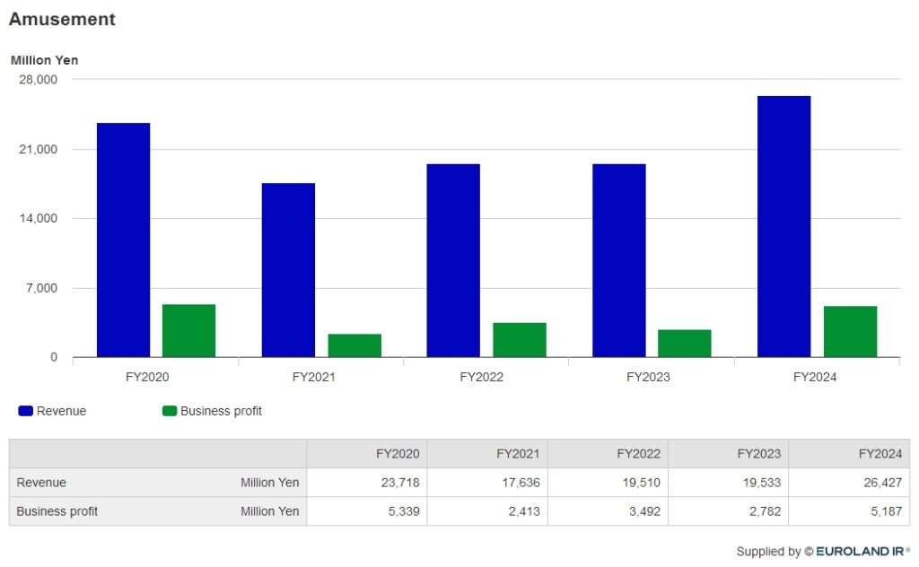Select the FY2022 revenue bar
The image size is (919, 567).
coord(453,260)
